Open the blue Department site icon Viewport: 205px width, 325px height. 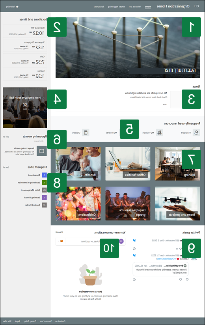[44, 175]
